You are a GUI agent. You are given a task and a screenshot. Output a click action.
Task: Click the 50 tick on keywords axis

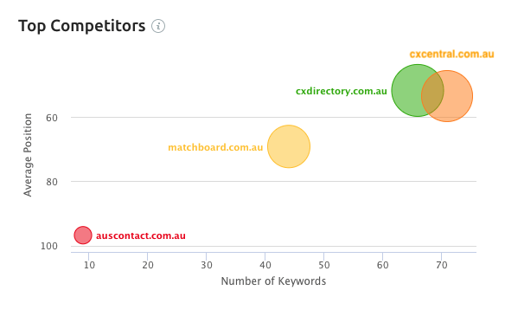(x=324, y=265)
